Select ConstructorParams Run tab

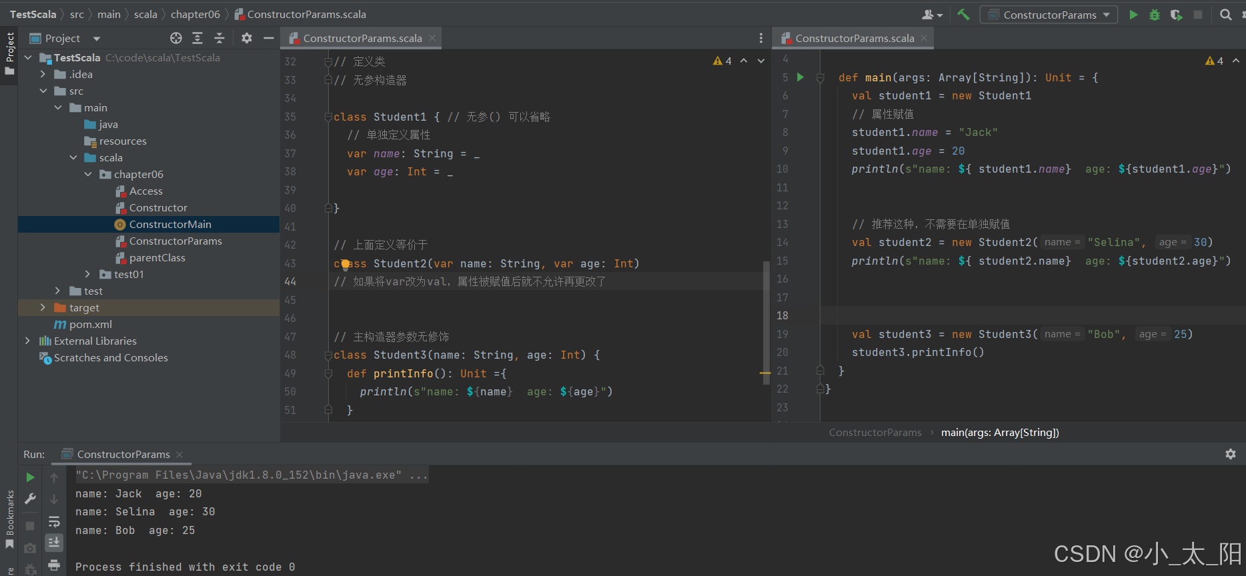coord(123,455)
